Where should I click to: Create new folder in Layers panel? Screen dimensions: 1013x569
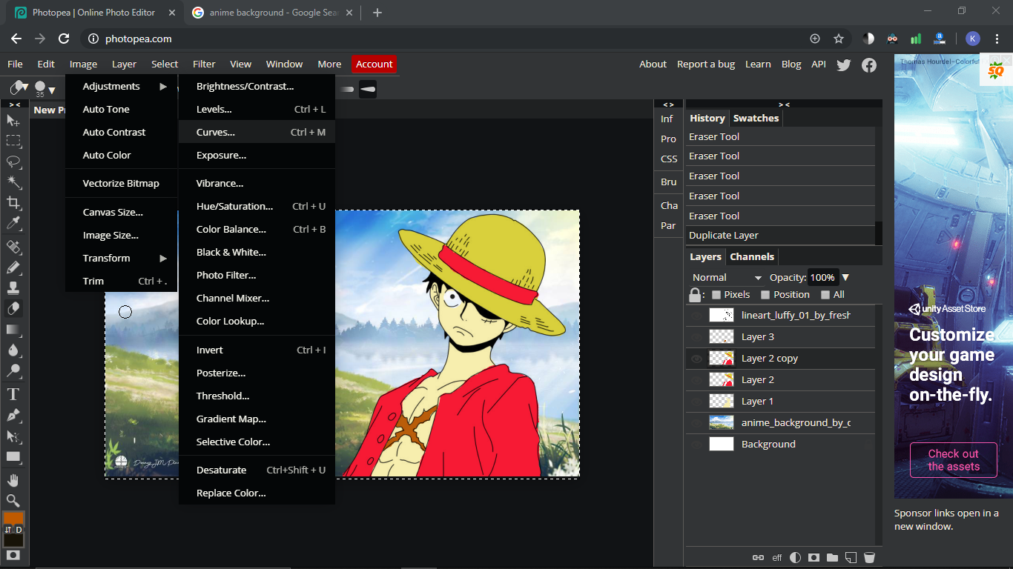coord(832,557)
